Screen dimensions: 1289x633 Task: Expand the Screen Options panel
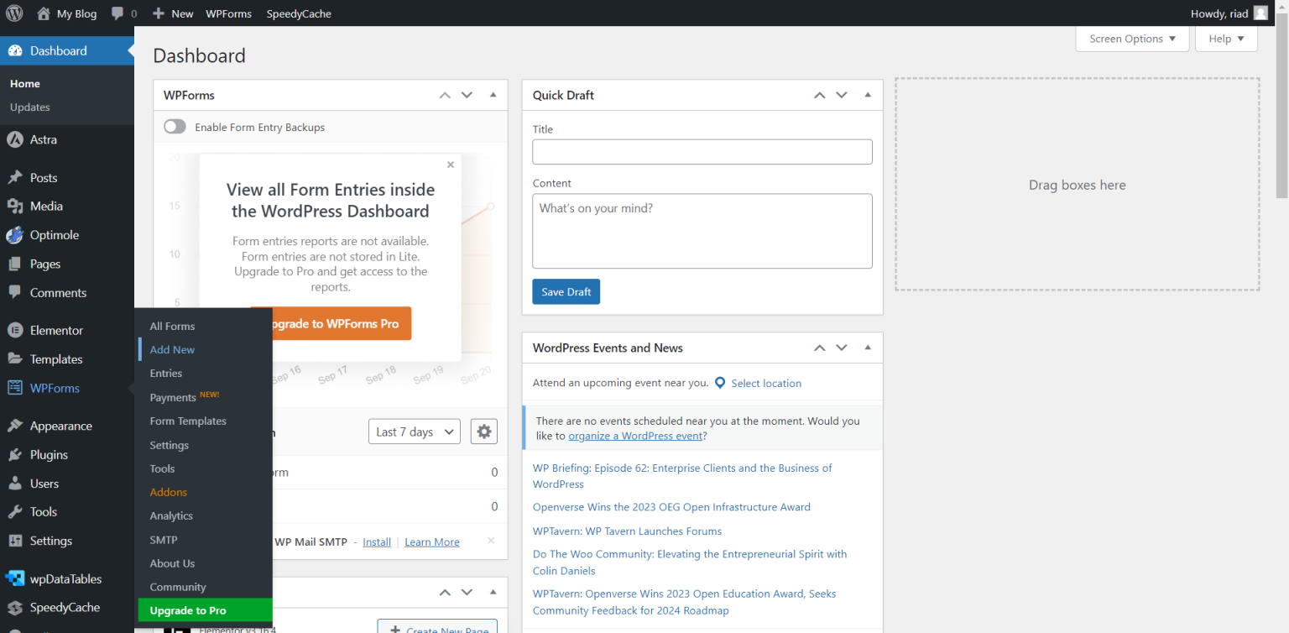(x=1132, y=38)
